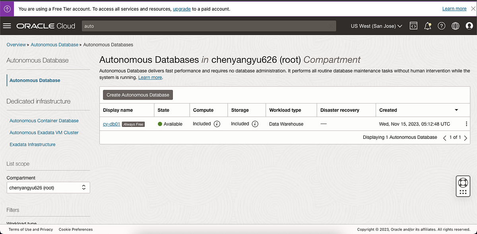Click Create Autonomous Database button
Image resolution: width=477 pixels, height=234 pixels.
point(138,95)
